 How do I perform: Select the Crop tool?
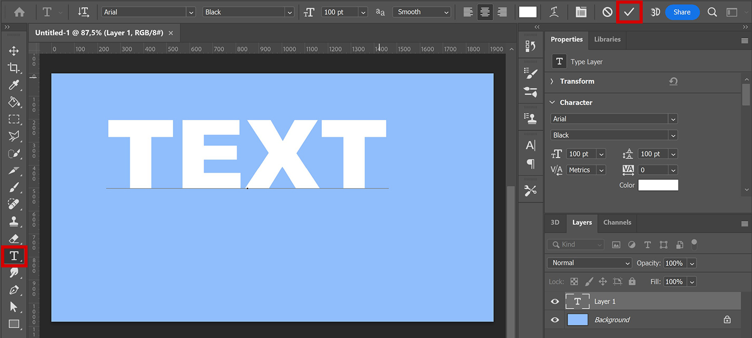click(x=14, y=68)
